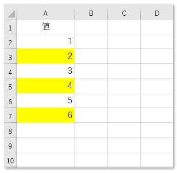This screenshot has height=173, width=177.
Task: Click yellow cell with value 6
Action: pyautogui.click(x=46, y=115)
